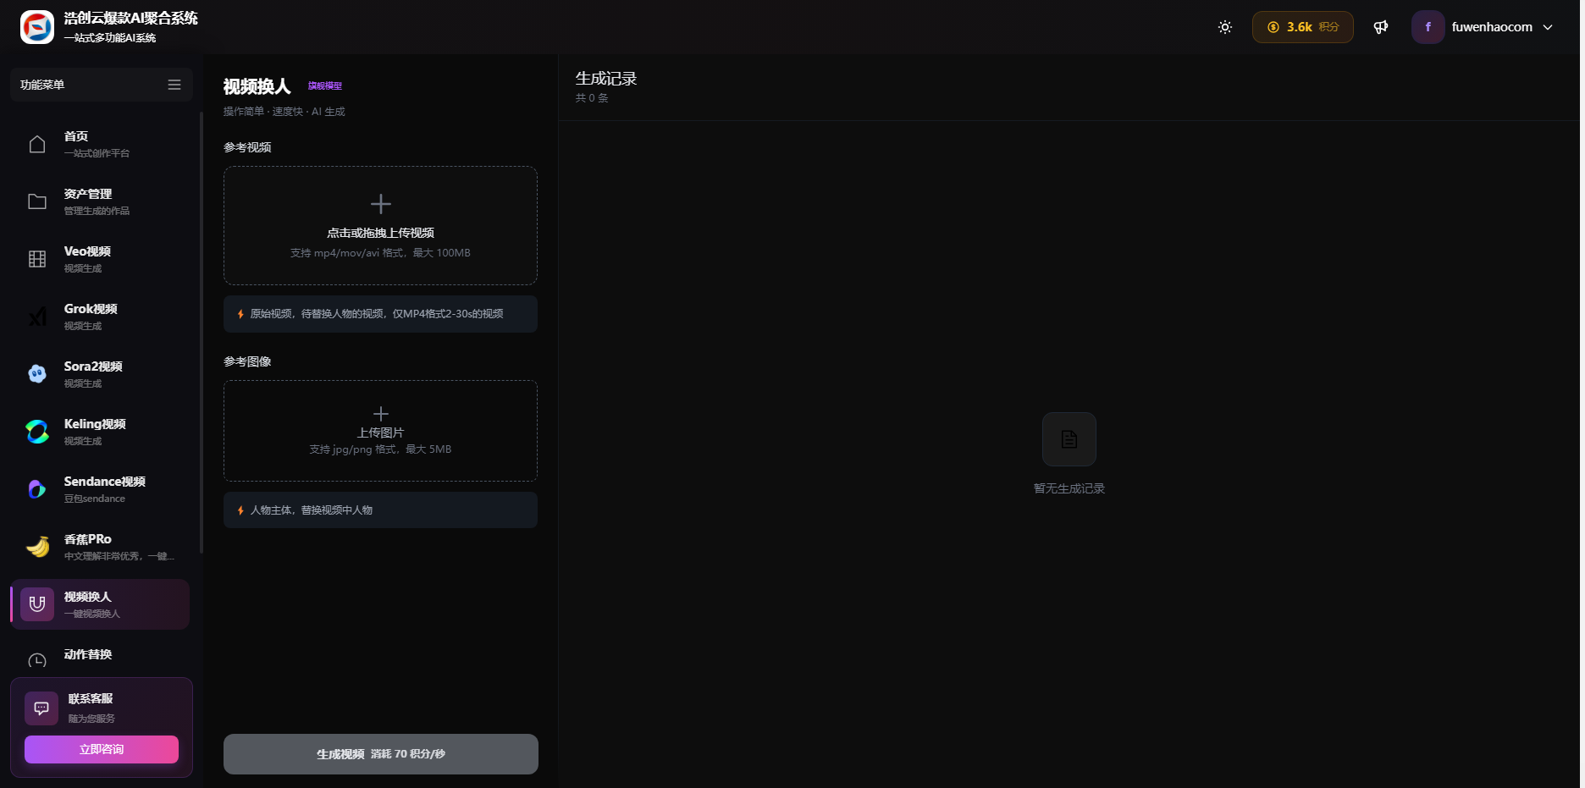
Task: Open asset management folder icon
Action: [37, 201]
